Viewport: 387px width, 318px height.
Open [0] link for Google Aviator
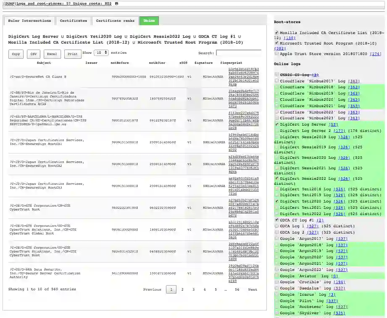(x=334, y=276)
